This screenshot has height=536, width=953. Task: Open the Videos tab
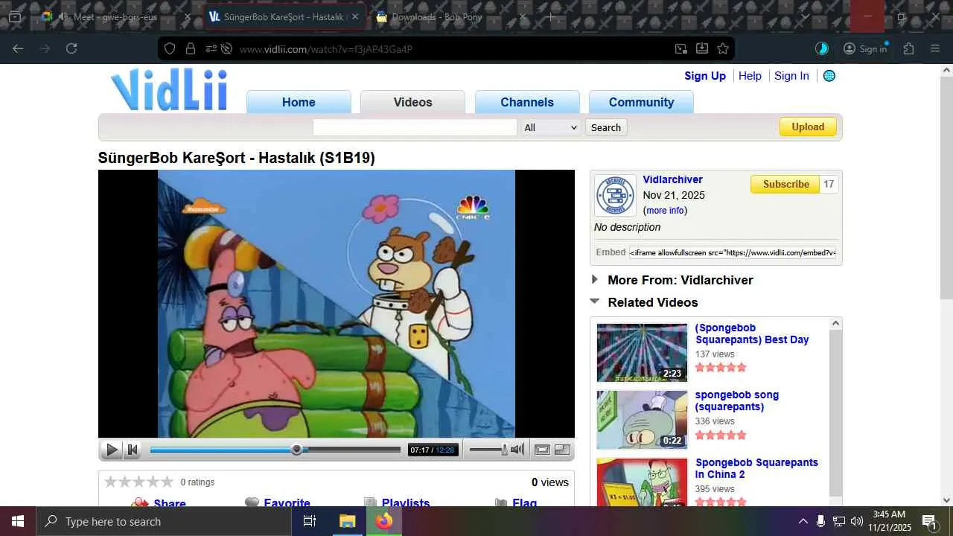412,102
